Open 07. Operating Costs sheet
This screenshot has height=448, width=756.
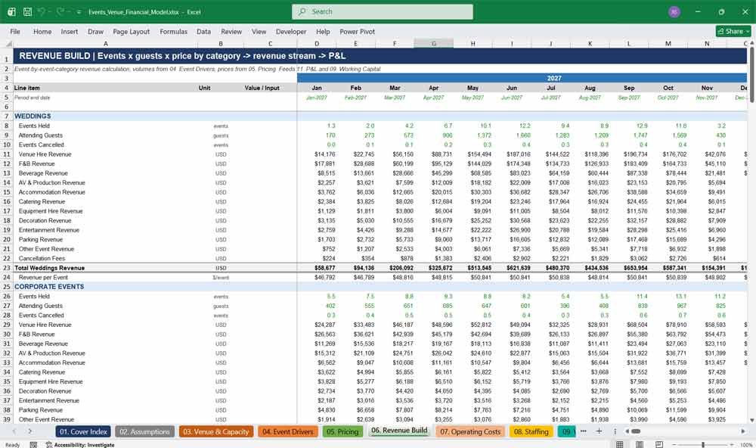[470, 431]
